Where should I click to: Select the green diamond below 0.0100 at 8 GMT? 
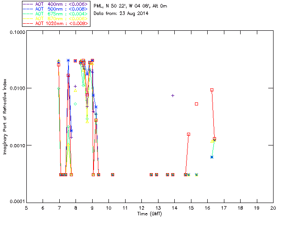76,104
